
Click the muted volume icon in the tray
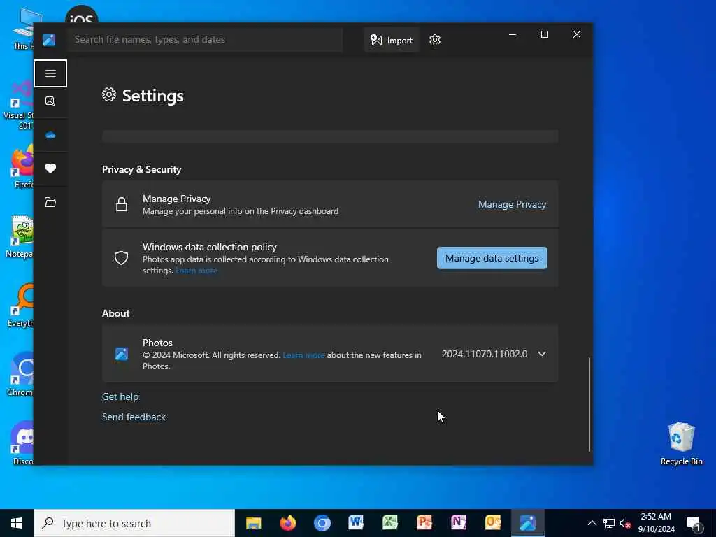coord(625,523)
